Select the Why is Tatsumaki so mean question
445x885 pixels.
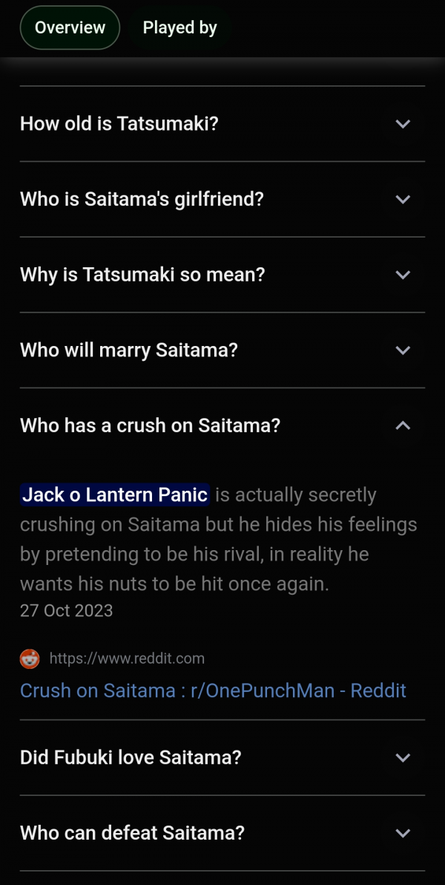tap(142, 275)
